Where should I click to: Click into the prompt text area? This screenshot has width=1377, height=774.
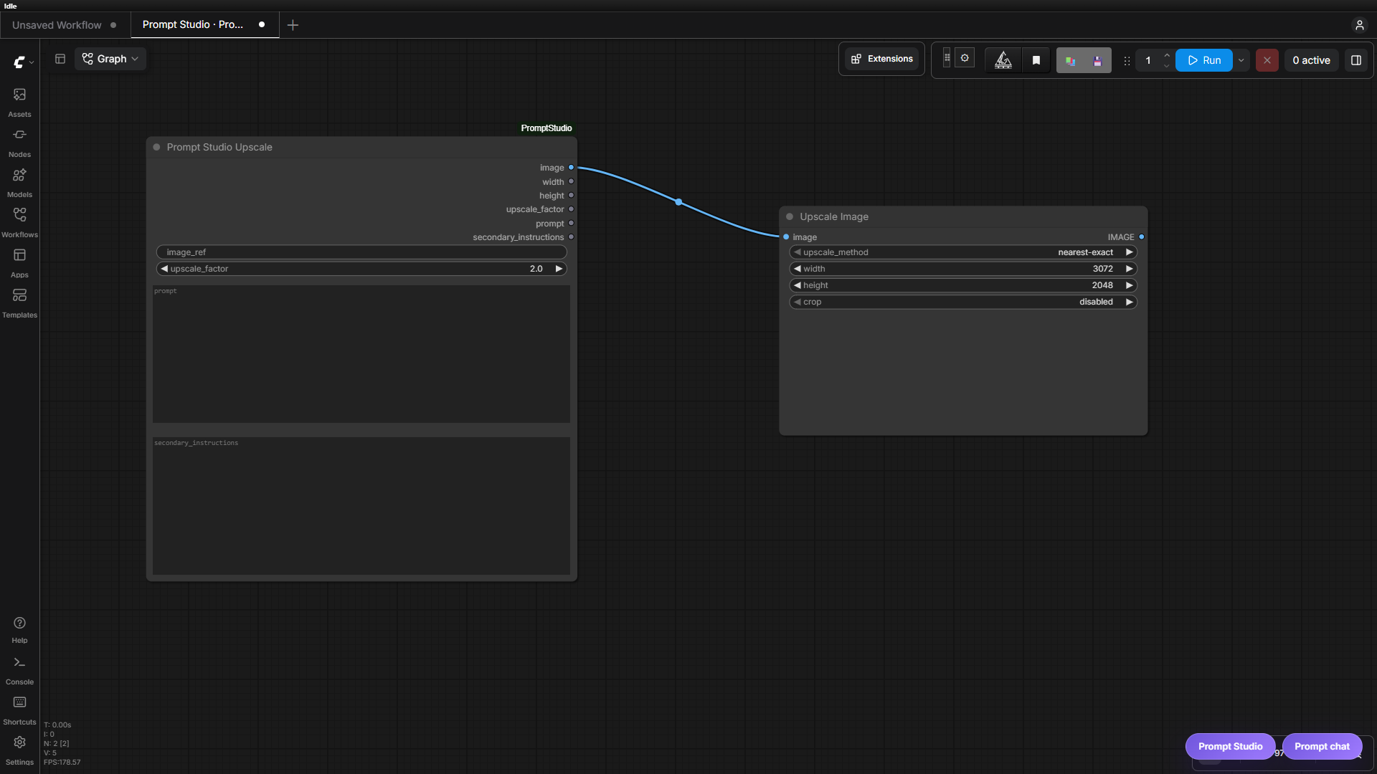click(361, 354)
